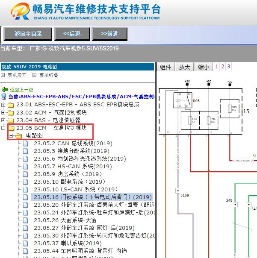Select 23.04 BAS 电池传感器 folder

pos(48,120)
